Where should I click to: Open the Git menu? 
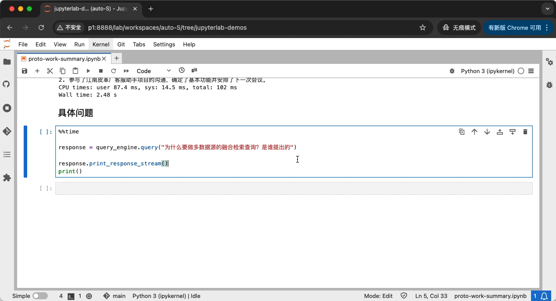click(121, 44)
